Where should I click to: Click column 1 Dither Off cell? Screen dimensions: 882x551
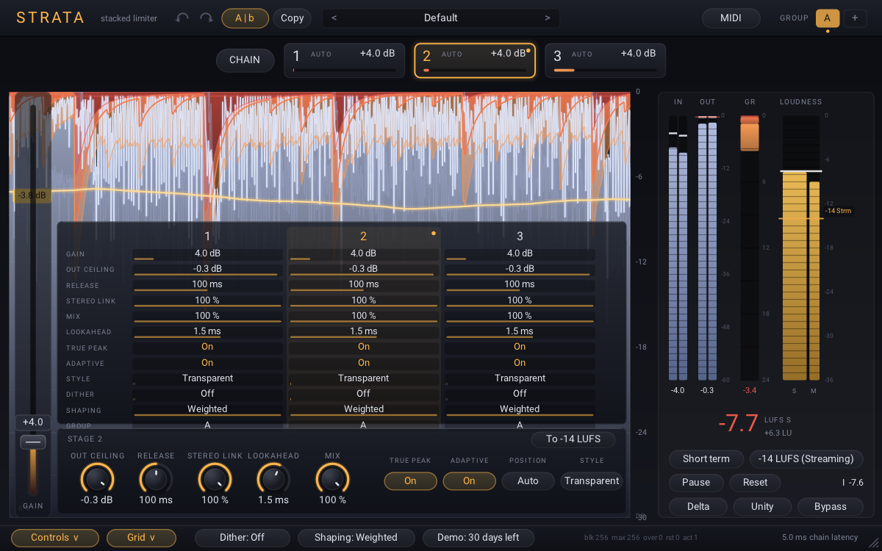coord(207,394)
